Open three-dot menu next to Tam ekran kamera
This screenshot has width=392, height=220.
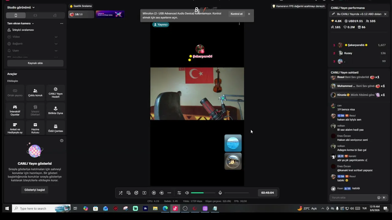tap(62, 24)
